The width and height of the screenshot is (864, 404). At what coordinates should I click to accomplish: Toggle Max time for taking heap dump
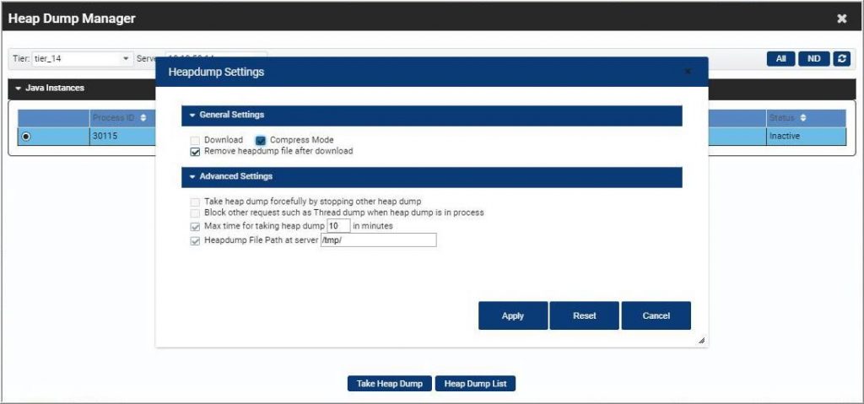[196, 227]
